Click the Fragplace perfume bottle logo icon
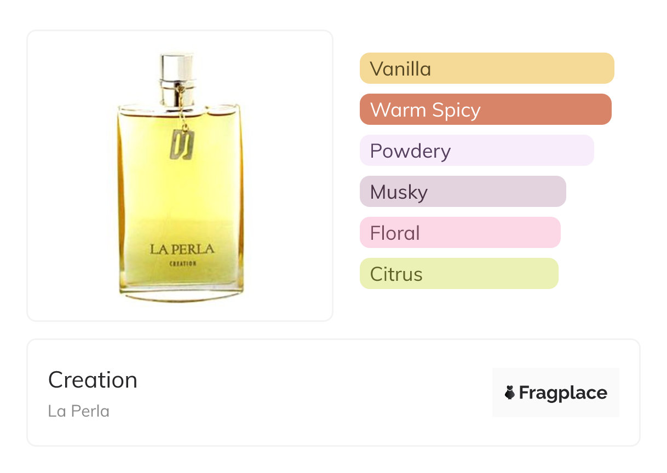667x473 pixels. click(x=510, y=393)
